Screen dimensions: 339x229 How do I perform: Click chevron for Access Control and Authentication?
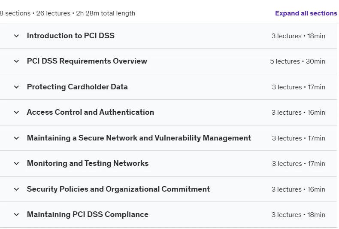16,112
